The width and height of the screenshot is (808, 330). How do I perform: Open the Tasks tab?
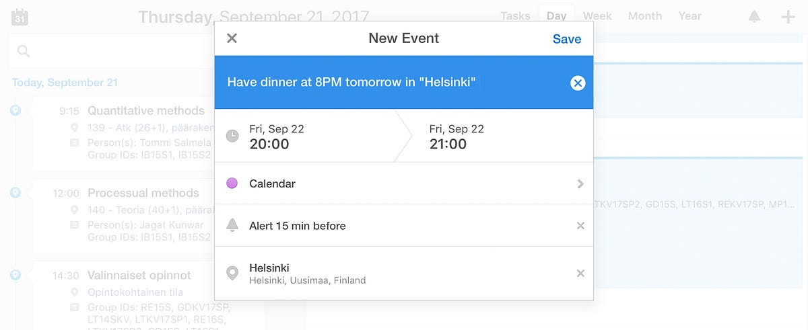tap(515, 16)
